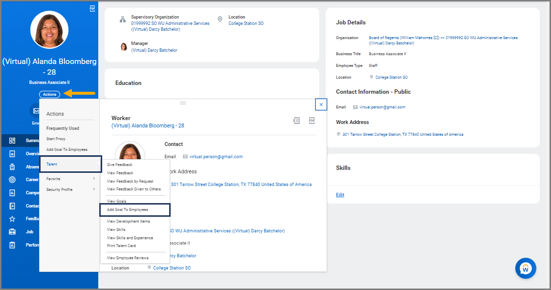Open the Workday assistant chat icon
Screen dimensions: 551x290
(x=526, y=268)
